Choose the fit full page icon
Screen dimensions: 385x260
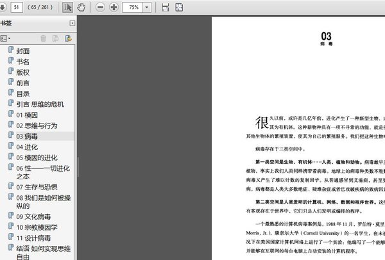[179, 7]
